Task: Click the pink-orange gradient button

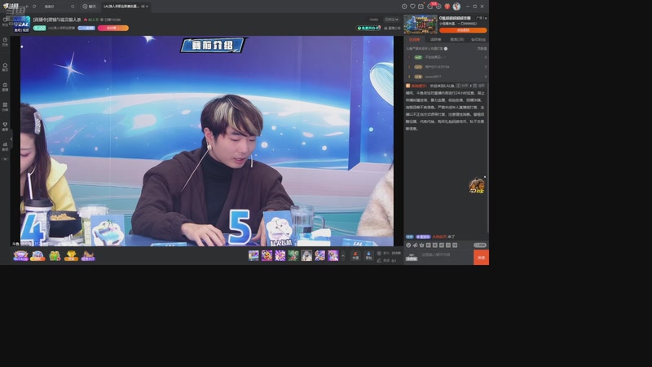Action: (x=113, y=28)
